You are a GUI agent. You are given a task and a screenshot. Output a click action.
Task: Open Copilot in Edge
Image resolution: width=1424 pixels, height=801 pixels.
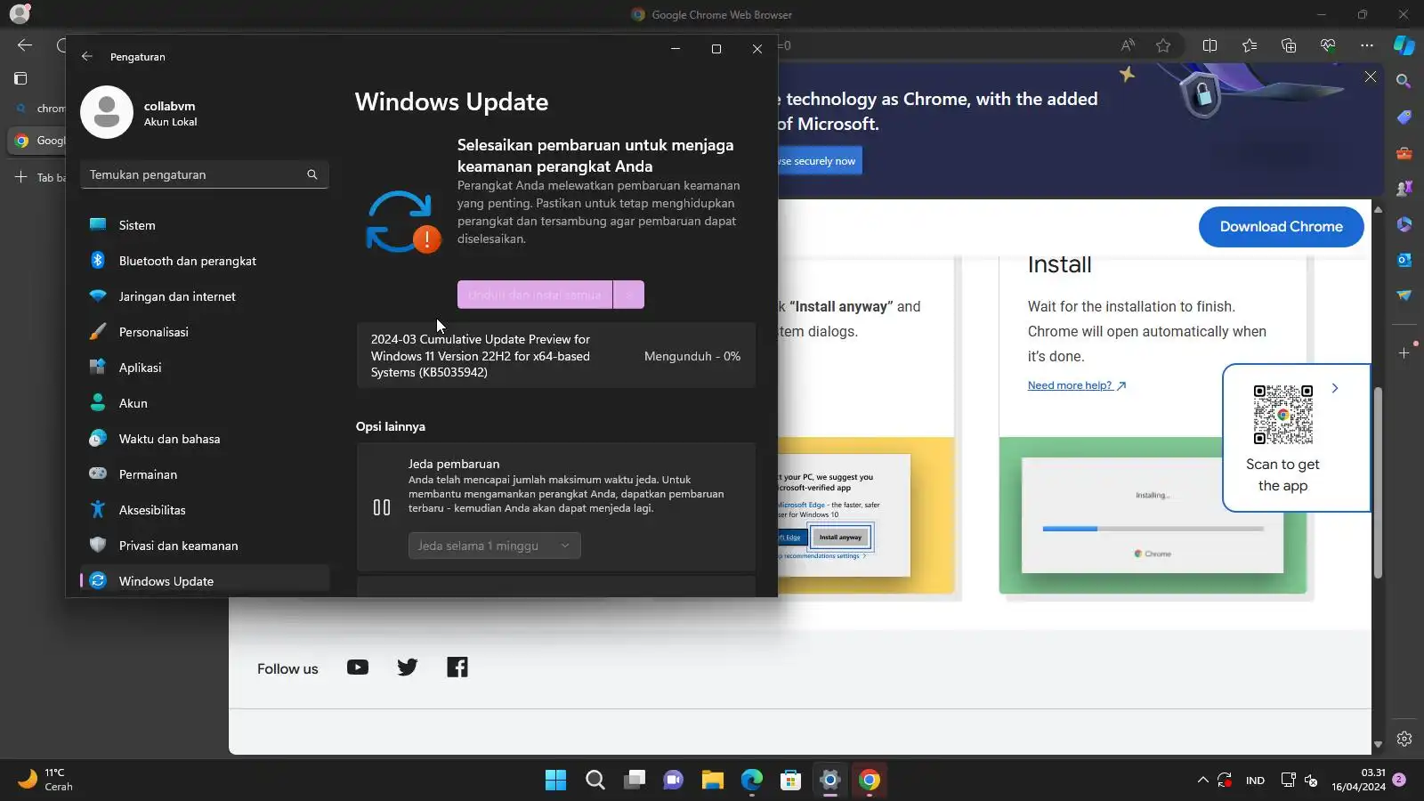pyautogui.click(x=1404, y=45)
